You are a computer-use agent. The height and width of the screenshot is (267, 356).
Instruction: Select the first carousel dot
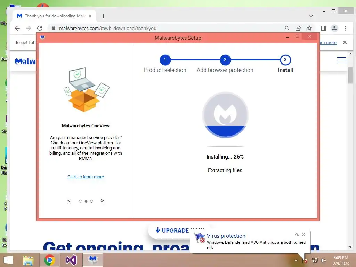pos(80,201)
